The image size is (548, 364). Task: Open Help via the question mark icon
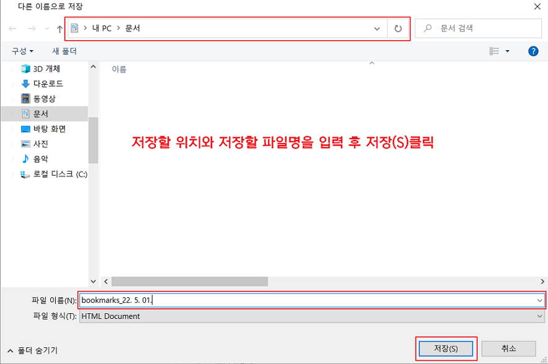pyautogui.click(x=533, y=51)
